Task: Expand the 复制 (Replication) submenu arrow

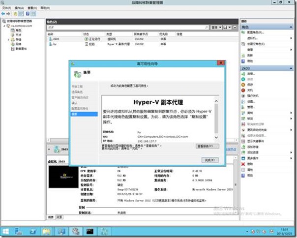Action: [291, 113]
